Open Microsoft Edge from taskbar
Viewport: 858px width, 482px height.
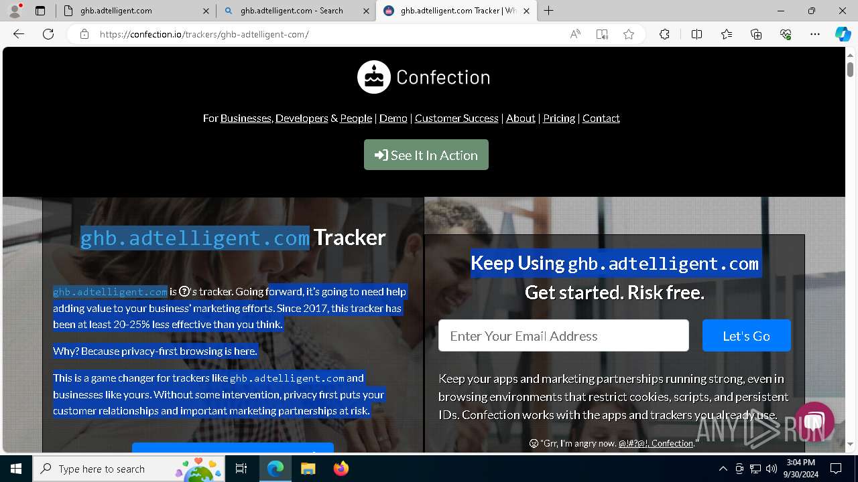coord(275,469)
